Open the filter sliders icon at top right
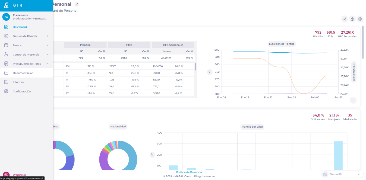 pyautogui.click(x=345, y=19)
